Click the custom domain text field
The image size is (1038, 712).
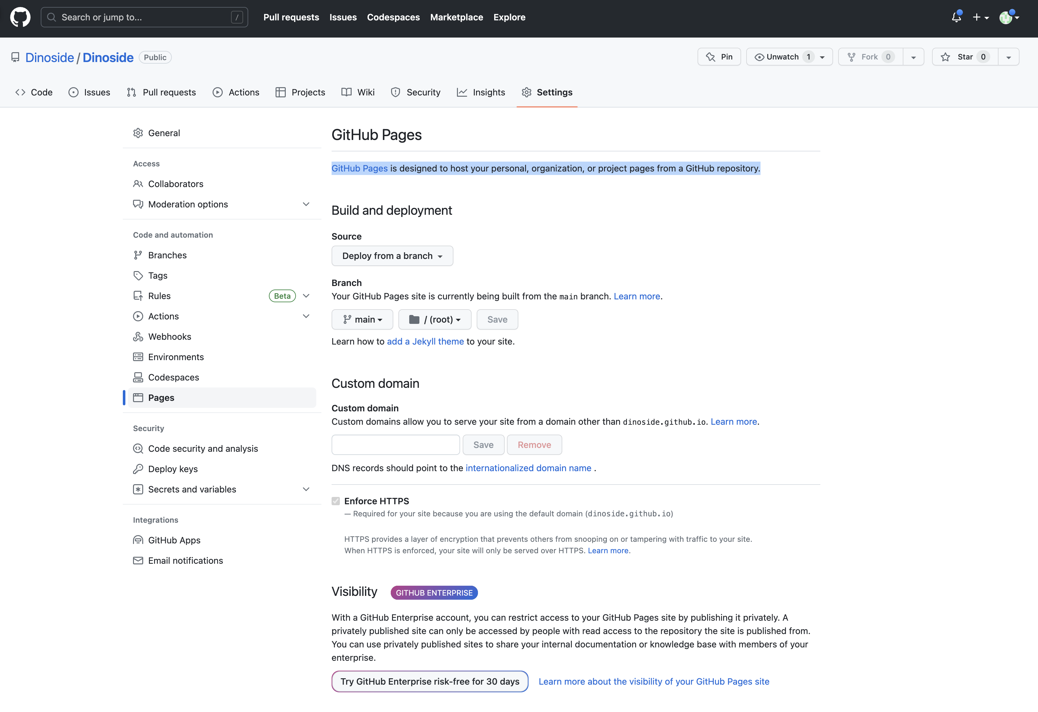click(396, 445)
